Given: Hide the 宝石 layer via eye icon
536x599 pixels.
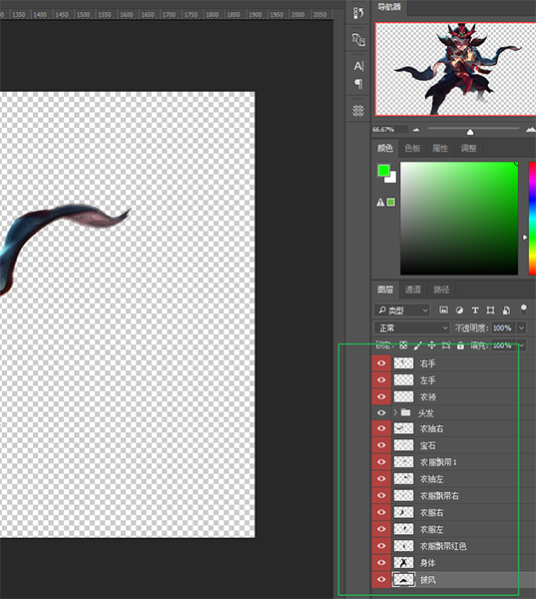Looking at the screenshot, I should pyautogui.click(x=381, y=445).
